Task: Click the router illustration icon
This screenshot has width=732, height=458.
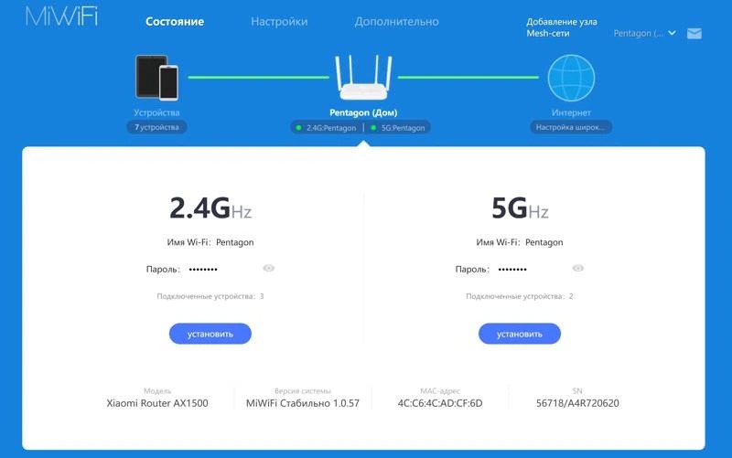Action: (363, 78)
